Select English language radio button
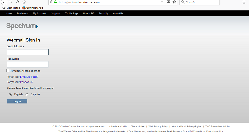 point(10,95)
